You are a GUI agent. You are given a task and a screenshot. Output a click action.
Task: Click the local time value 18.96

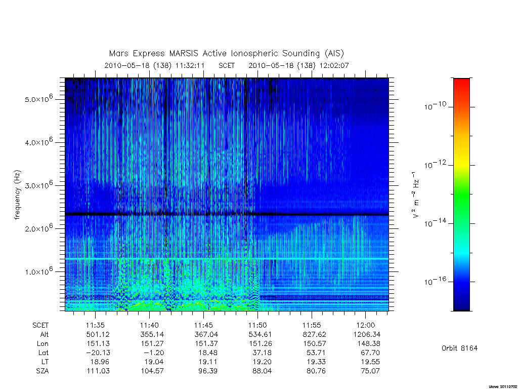pyautogui.click(x=100, y=362)
